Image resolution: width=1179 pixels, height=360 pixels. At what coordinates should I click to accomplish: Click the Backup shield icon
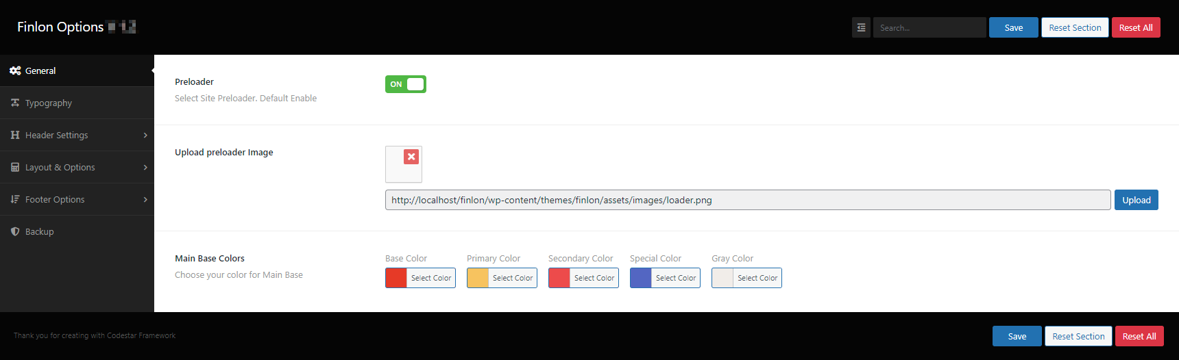pyautogui.click(x=15, y=231)
